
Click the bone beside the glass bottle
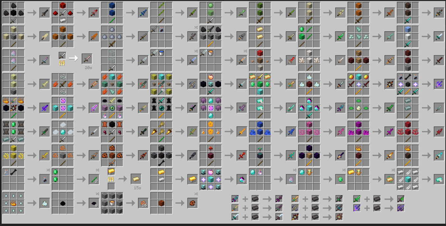(13, 172)
